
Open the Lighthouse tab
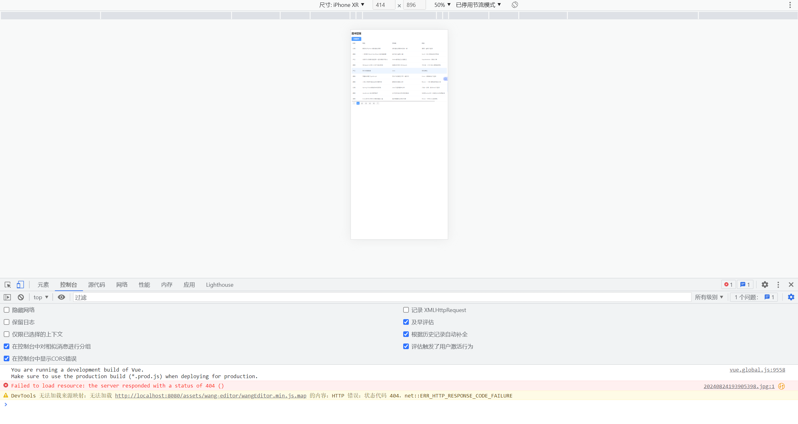click(x=220, y=285)
